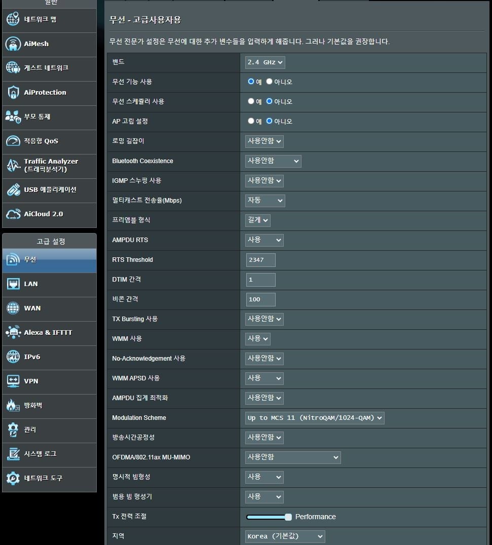Viewport: 492px width, 545px height.
Task: Open the AMPDU RTS dropdown
Action: click(x=264, y=240)
